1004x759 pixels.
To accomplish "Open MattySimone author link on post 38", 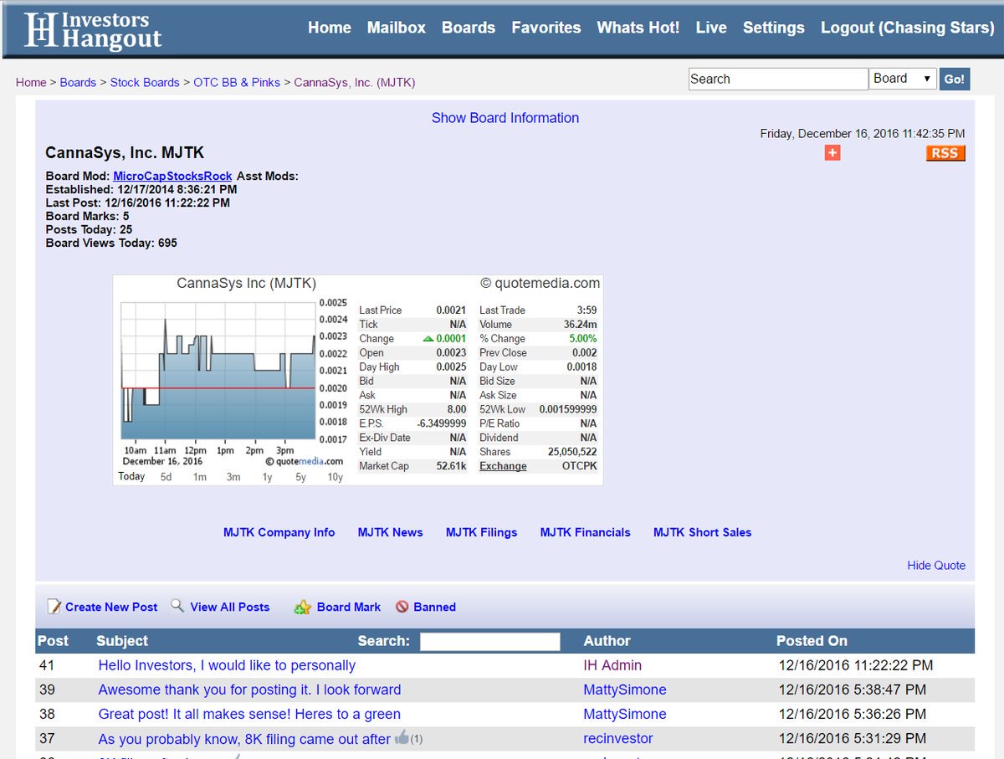I will (625, 715).
